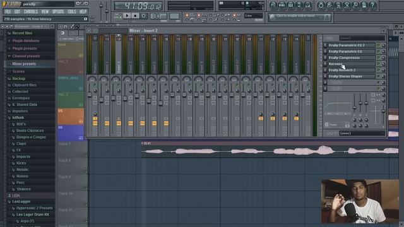Viewport: 404px width, 227px height.
Task: Open mixer input (none) dropdown at top
Action: tap(362, 38)
